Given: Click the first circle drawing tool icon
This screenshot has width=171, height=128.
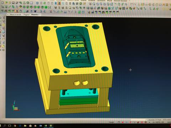Looking at the screenshot, I should pyautogui.click(x=94, y=4).
